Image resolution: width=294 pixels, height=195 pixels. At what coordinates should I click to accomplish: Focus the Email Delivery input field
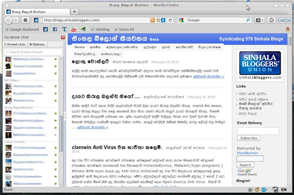(258, 131)
